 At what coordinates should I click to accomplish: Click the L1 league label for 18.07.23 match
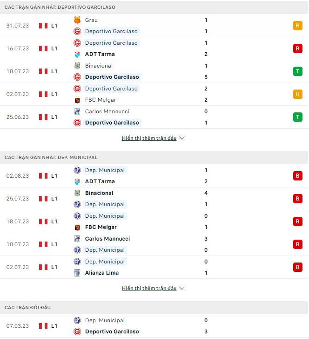[x=54, y=221]
